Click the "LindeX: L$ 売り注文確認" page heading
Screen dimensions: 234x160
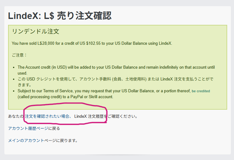tap(60, 16)
